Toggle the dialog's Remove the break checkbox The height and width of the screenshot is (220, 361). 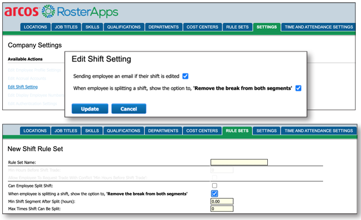[298, 88]
